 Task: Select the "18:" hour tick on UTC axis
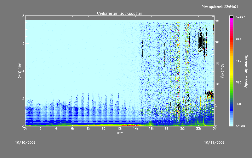pos(167,129)
